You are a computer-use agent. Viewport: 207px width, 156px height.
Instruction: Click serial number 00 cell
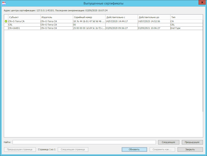click(x=89, y=25)
